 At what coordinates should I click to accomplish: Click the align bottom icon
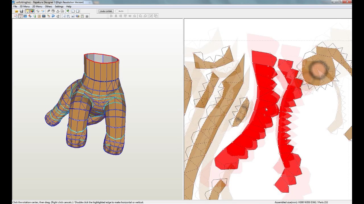(135, 16)
